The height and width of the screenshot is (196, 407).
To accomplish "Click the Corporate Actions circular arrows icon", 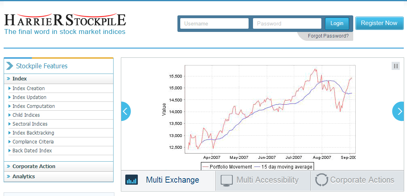I will click(x=322, y=180).
